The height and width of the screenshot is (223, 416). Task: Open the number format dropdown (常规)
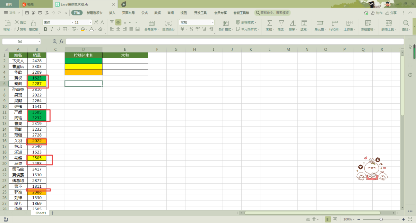pyautogui.click(x=197, y=22)
